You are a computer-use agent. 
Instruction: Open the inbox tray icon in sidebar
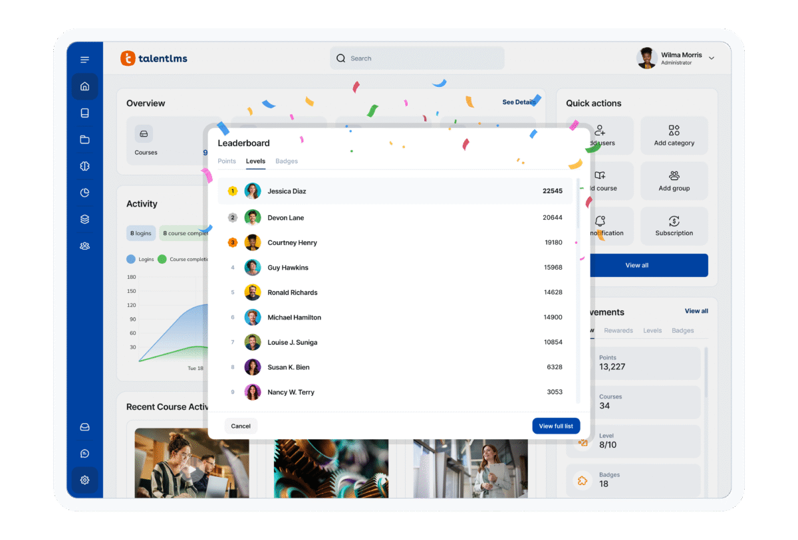tap(84, 427)
